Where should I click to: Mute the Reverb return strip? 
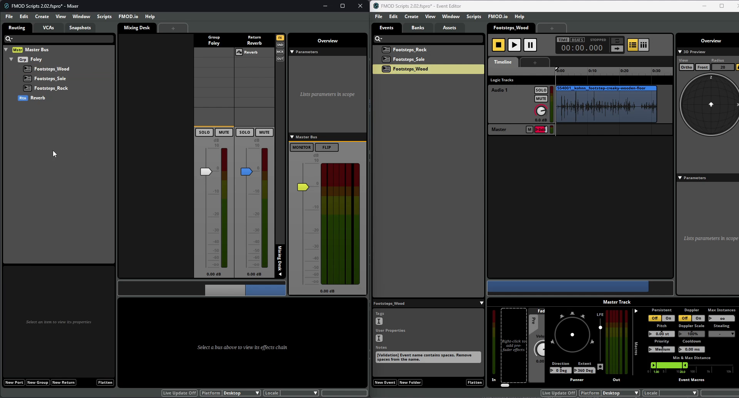(x=264, y=133)
